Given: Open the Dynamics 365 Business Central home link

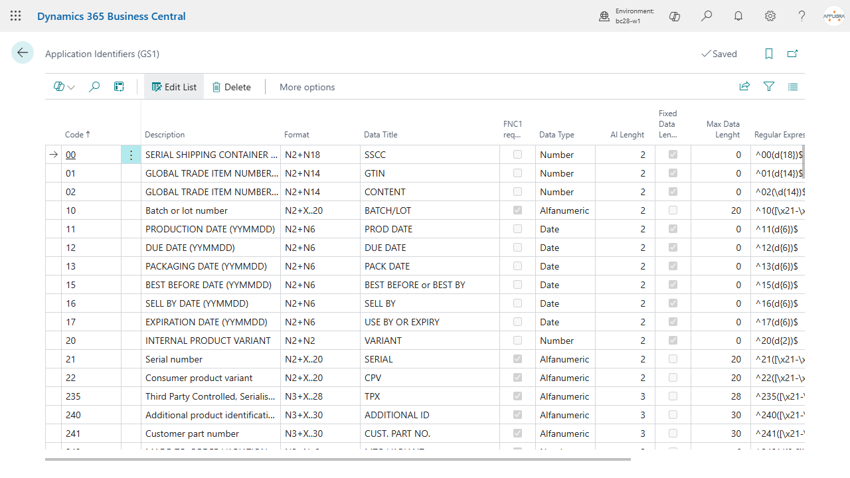Looking at the screenshot, I should click(x=112, y=16).
